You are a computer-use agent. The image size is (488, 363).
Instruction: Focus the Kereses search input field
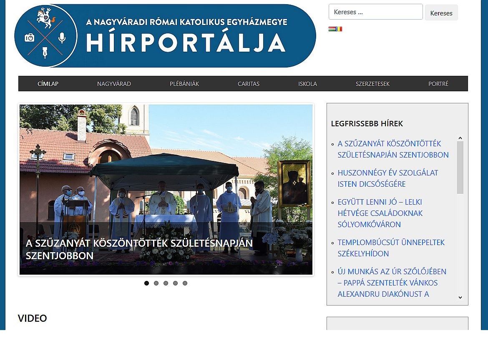375,12
